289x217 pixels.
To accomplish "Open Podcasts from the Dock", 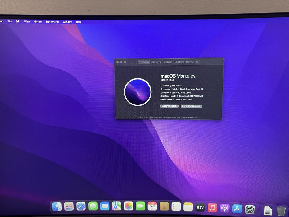I will point(225,208).
